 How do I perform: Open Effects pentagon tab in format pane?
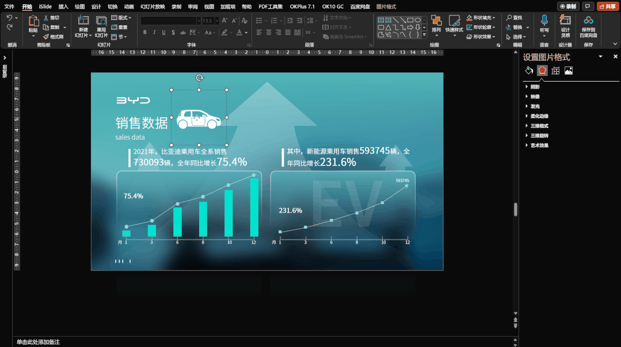pyautogui.click(x=542, y=71)
